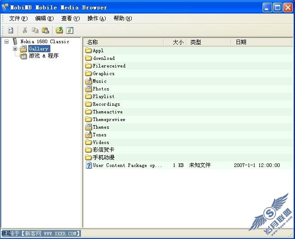Select the Playlist folder name
The height and width of the screenshot is (239, 295).
[104, 96]
